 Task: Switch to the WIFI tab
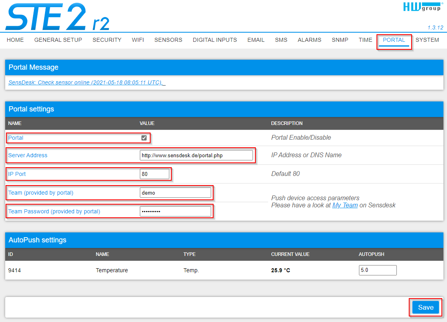click(x=138, y=40)
